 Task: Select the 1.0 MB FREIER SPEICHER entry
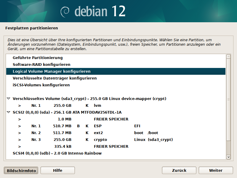click(x=89, y=119)
